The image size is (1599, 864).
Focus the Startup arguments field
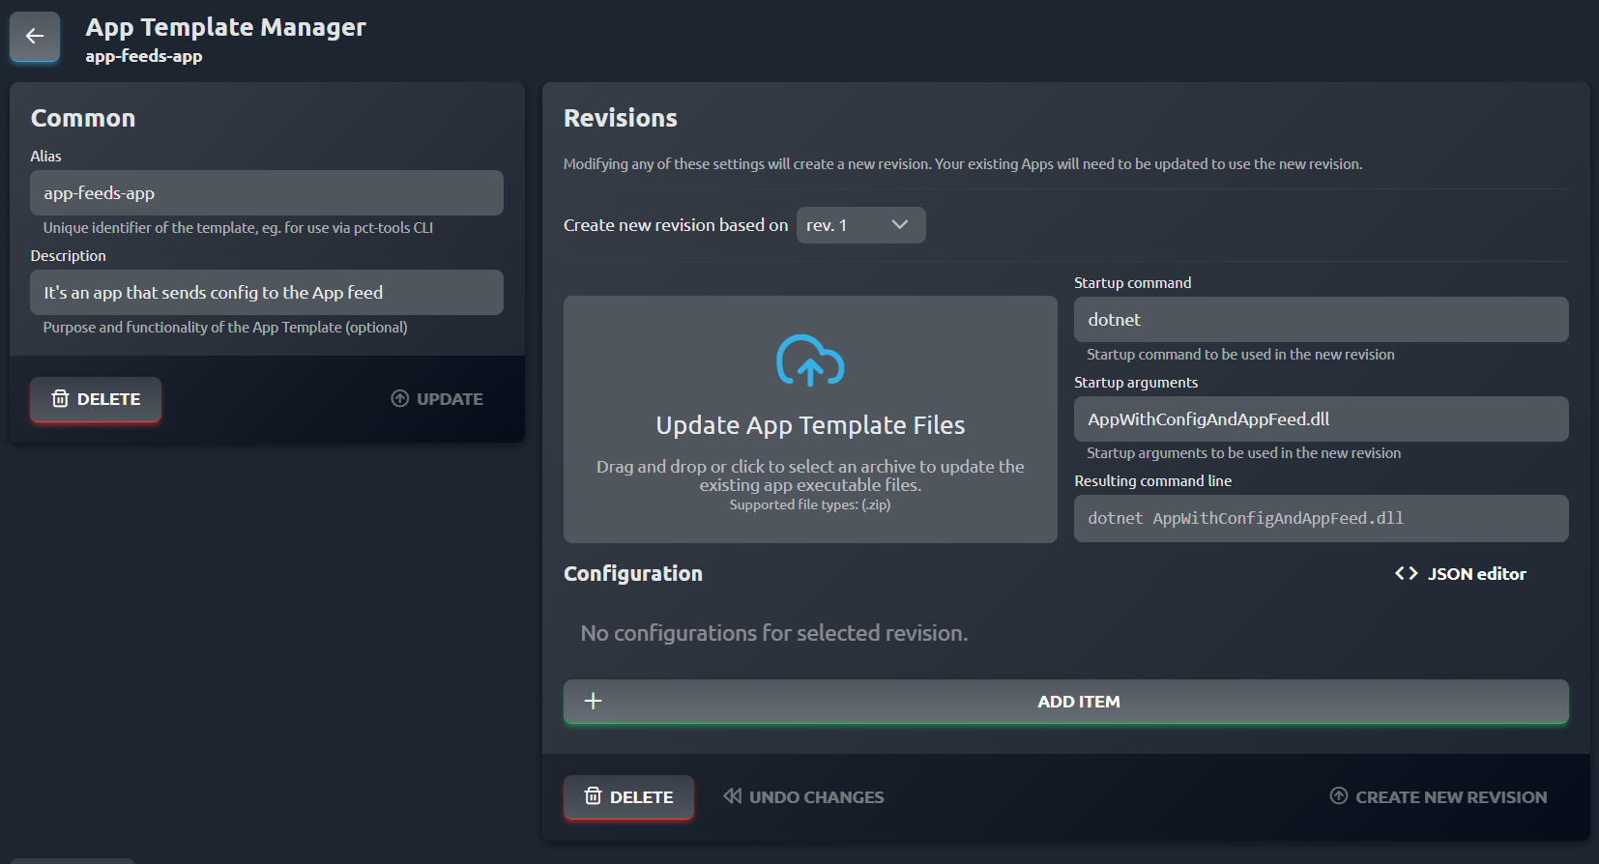pos(1321,418)
